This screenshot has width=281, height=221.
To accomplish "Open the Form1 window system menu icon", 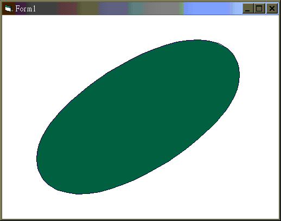I will click(8, 9).
